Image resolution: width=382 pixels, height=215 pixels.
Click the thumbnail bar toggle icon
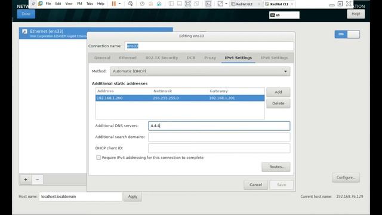(x=180, y=4)
